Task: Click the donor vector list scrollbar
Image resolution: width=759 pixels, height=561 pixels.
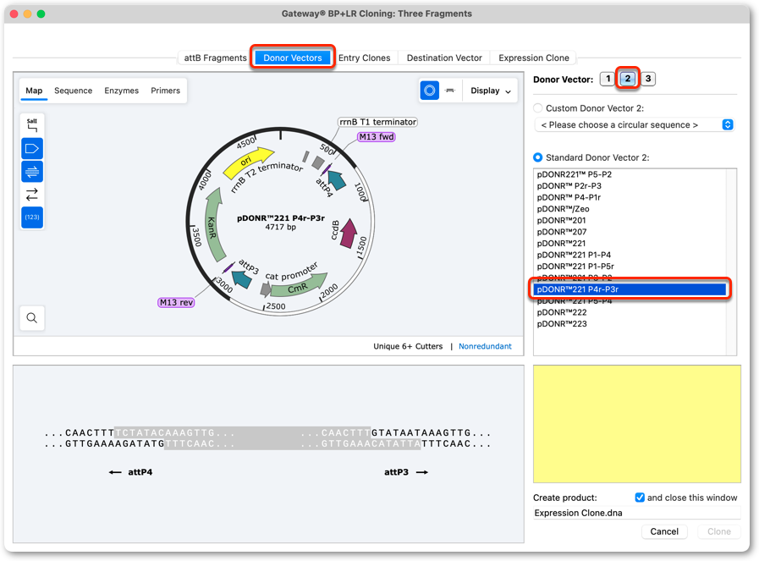Action: [x=731, y=261]
